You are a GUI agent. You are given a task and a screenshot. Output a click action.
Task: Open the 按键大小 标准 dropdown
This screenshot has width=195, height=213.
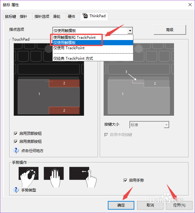tap(149, 125)
